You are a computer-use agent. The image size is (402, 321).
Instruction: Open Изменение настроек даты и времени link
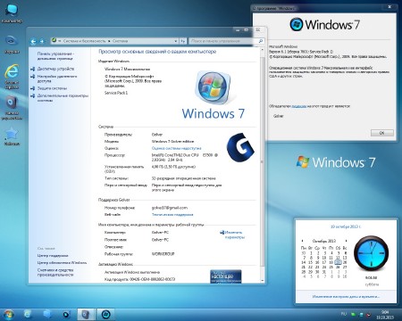(346, 297)
